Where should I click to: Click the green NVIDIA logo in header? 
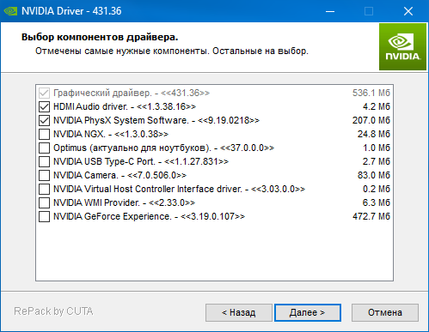402,47
